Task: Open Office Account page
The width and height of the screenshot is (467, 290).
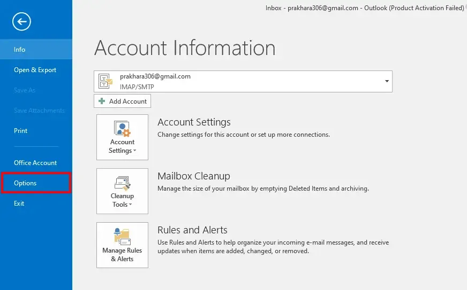Action: 36,163
